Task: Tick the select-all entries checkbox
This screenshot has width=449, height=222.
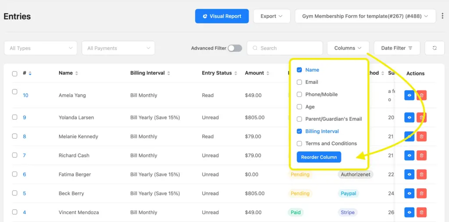Action: pyautogui.click(x=14, y=74)
